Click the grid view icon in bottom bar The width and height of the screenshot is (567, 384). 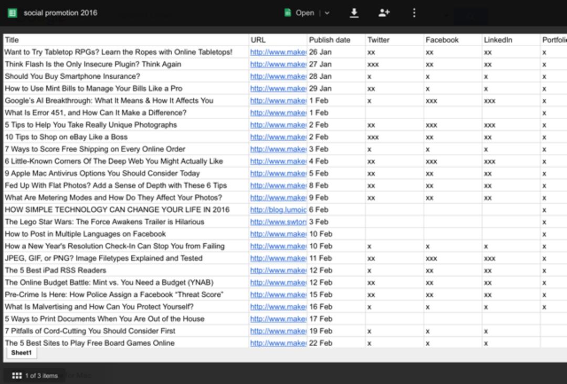pos(17,376)
